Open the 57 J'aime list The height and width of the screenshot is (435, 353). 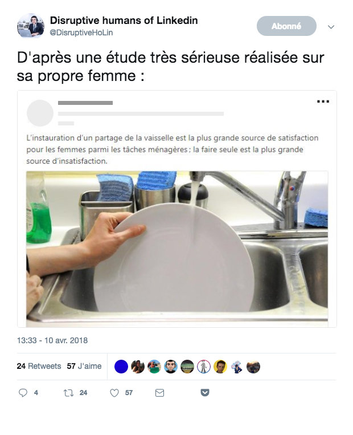pos(84,366)
